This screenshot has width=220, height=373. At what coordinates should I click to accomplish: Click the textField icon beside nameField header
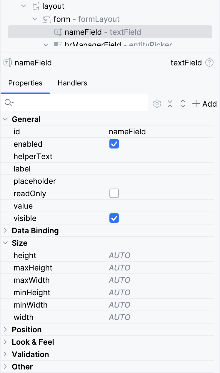point(7,63)
